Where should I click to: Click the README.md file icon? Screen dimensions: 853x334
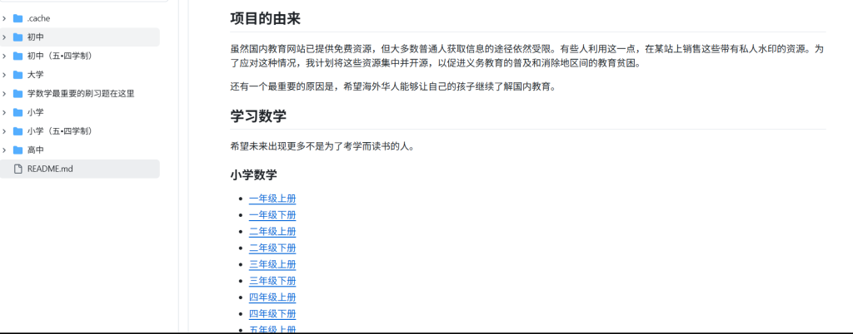pyautogui.click(x=18, y=169)
